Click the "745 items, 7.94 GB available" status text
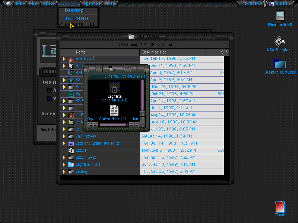The width and height of the screenshot is (298, 223). click(x=145, y=45)
